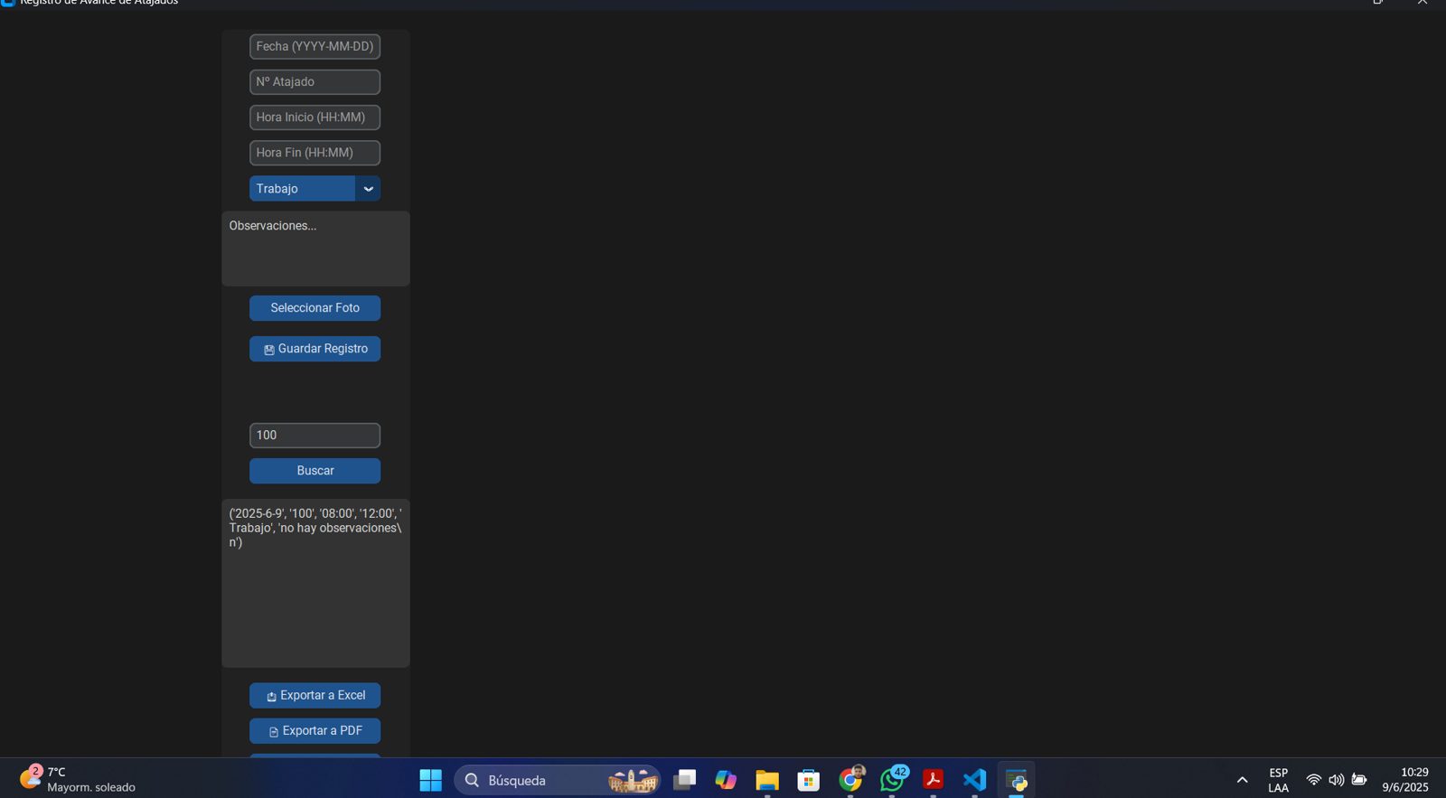Open WhatsApp from the taskbar
The image size is (1446, 798).
point(892,780)
